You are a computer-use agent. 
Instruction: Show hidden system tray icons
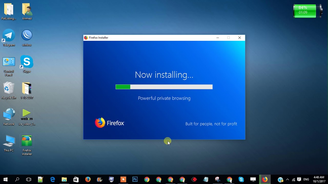288,180
